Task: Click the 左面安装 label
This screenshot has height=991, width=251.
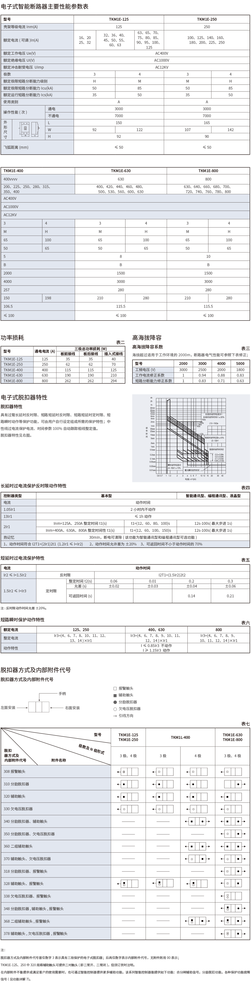Action: (8, 708)
